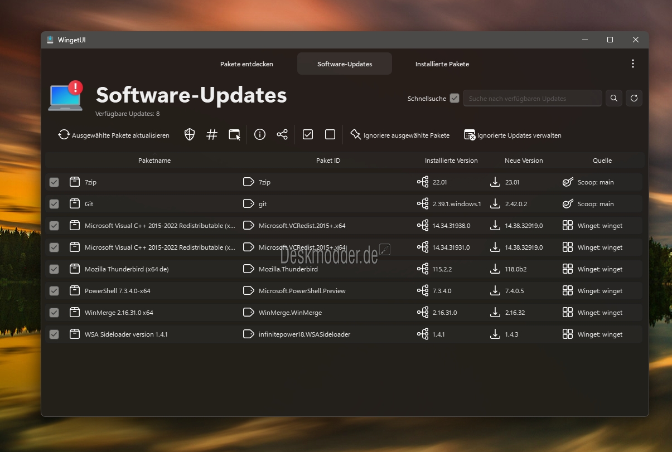The width and height of the screenshot is (672, 452).
Task: Click the infinitepower18.WSASideloader package ID
Action: point(304,334)
